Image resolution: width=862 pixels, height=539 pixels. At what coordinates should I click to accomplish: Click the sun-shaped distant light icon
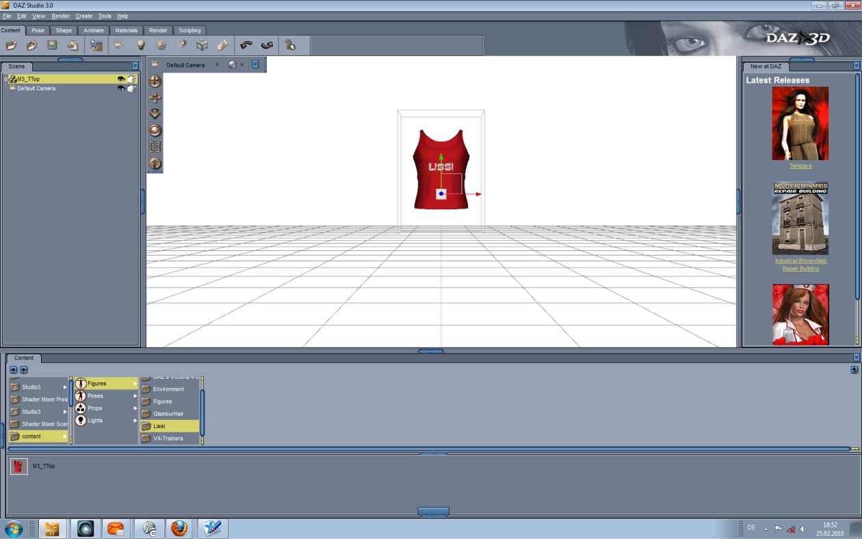pyautogui.click(x=161, y=46)
